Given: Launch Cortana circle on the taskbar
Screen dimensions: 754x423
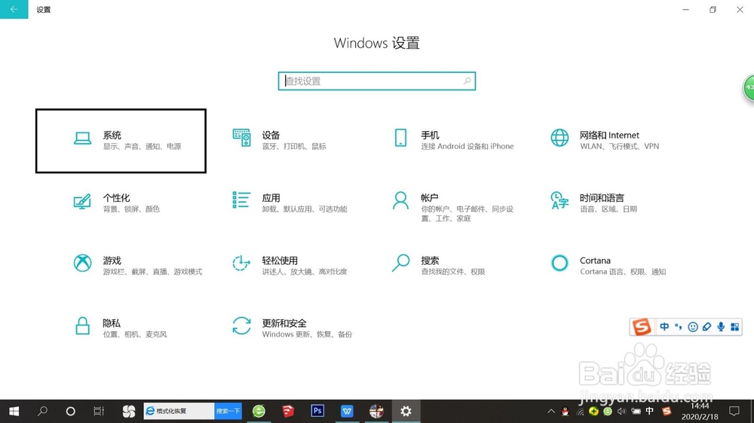Looking at the screenshot, I should tap(70, 411).
